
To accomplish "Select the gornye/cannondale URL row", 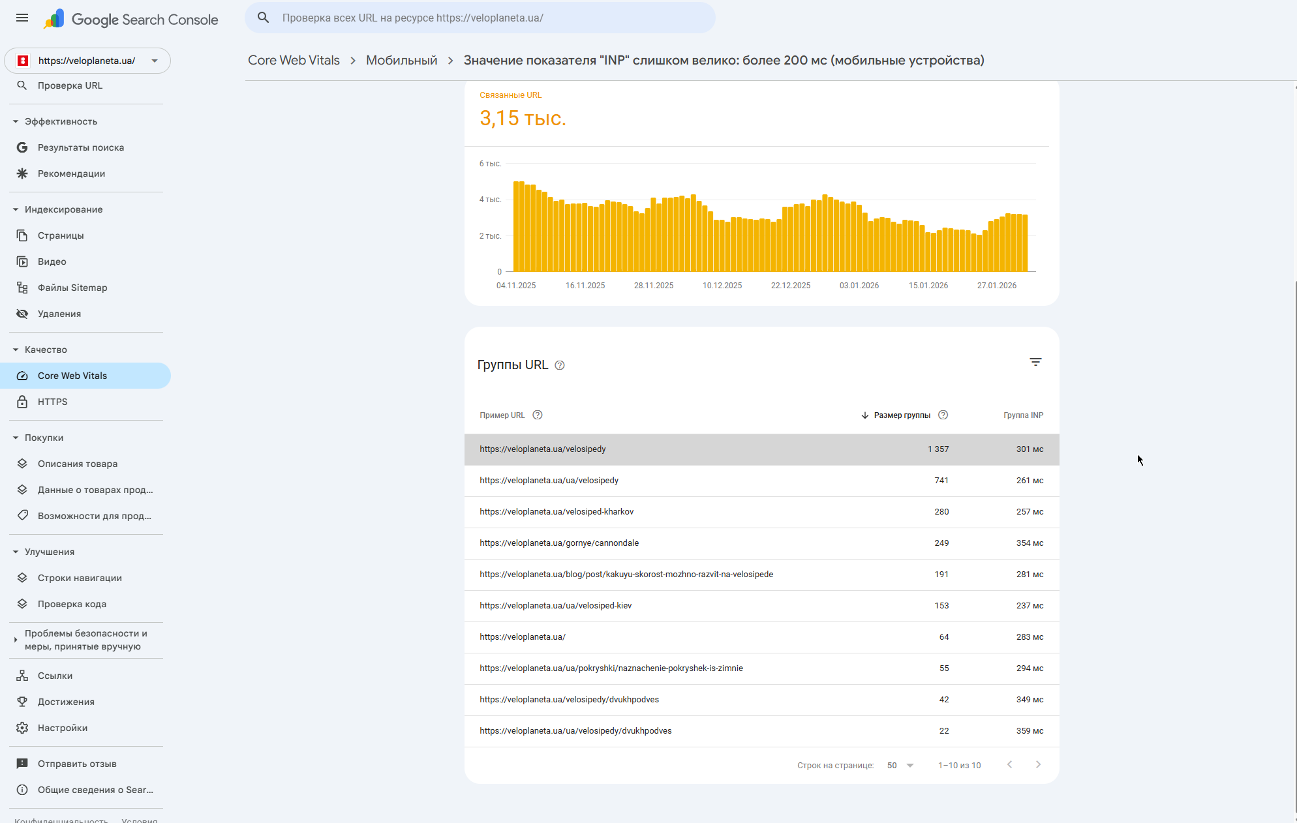I will coord(559,543).
